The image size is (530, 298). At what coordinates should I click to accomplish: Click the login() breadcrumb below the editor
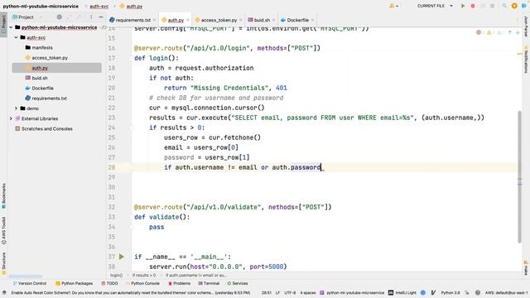click(116, 276)
